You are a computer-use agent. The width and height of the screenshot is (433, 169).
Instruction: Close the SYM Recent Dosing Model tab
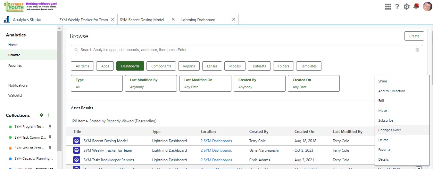(x=173, y=19)
